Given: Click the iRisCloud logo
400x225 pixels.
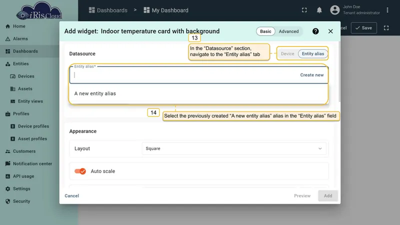Looking at the screenshot, I should click(39, 10).
